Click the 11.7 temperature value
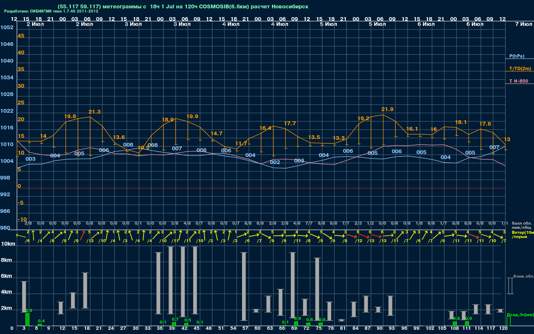 pos(241,144)
